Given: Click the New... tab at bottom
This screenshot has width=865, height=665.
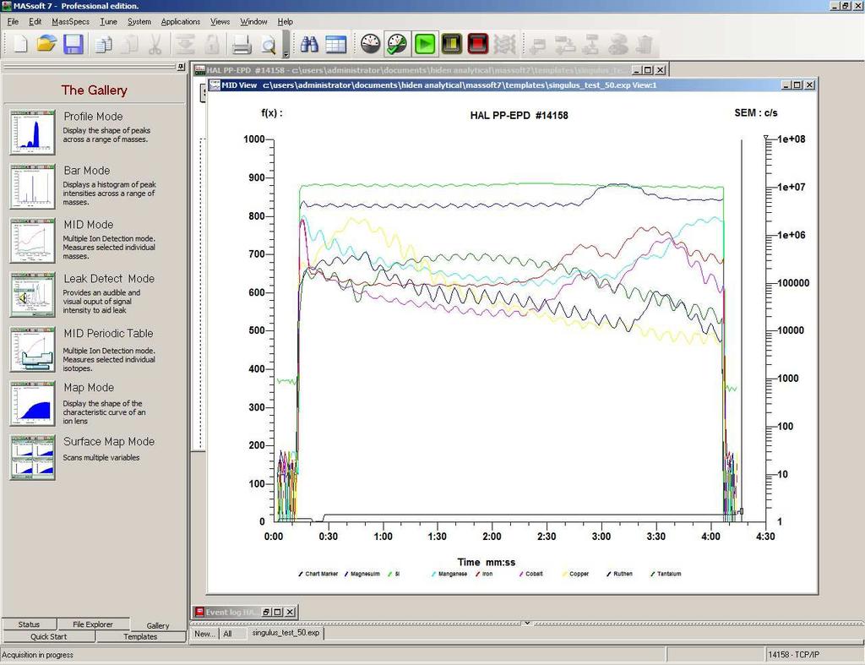Looking at the screenshot, I should [204, 634].
